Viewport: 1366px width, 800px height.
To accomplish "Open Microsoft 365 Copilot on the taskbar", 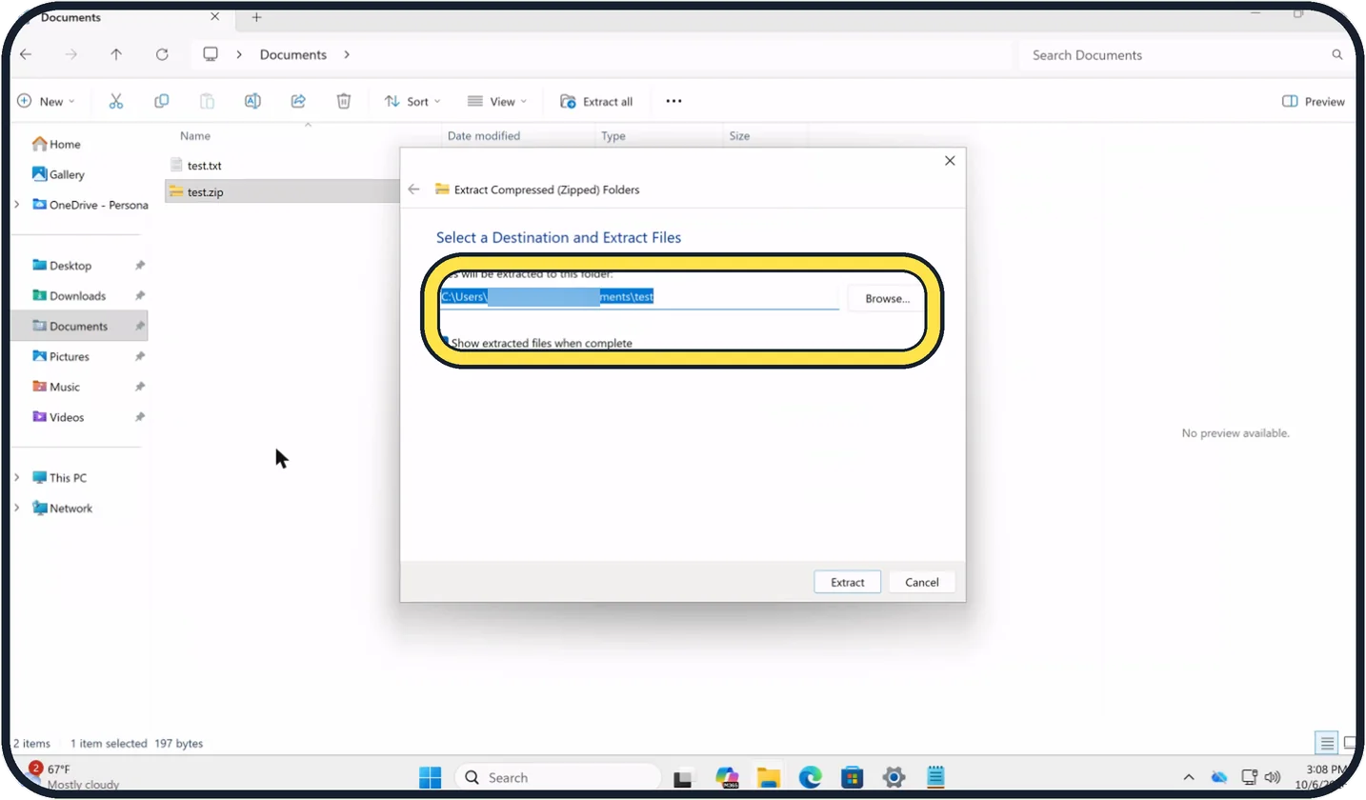I will point(727,777).
